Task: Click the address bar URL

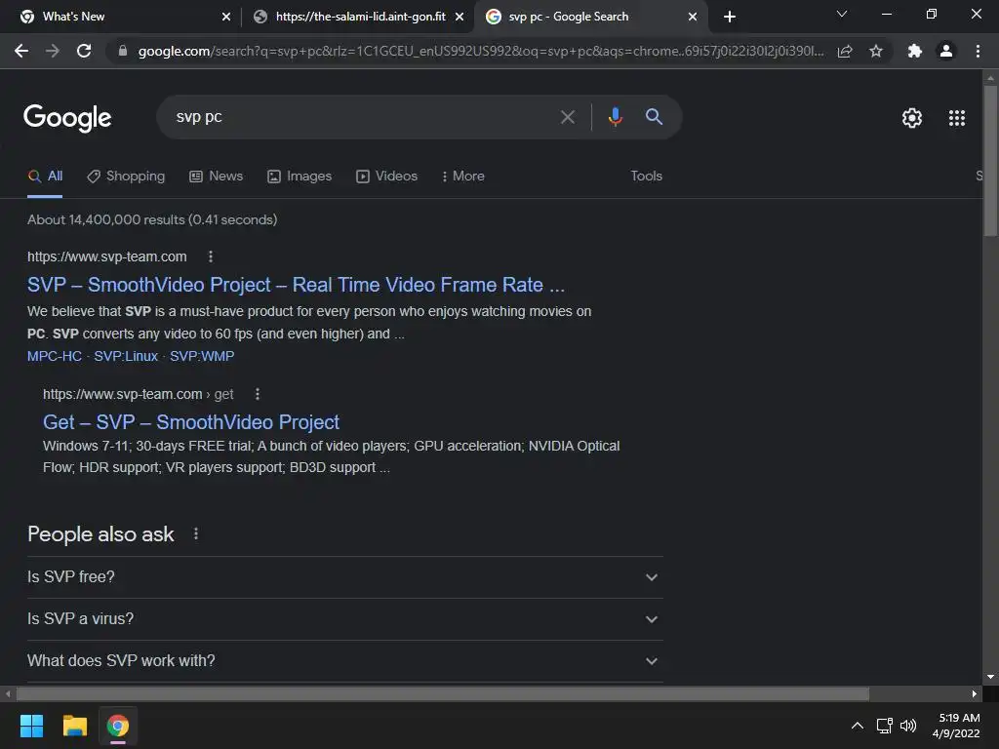Action: tap(480, 51)
